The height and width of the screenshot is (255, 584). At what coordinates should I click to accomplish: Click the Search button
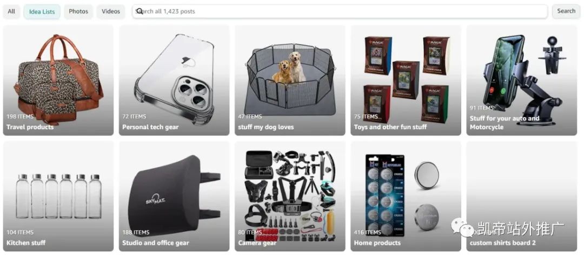566,11
